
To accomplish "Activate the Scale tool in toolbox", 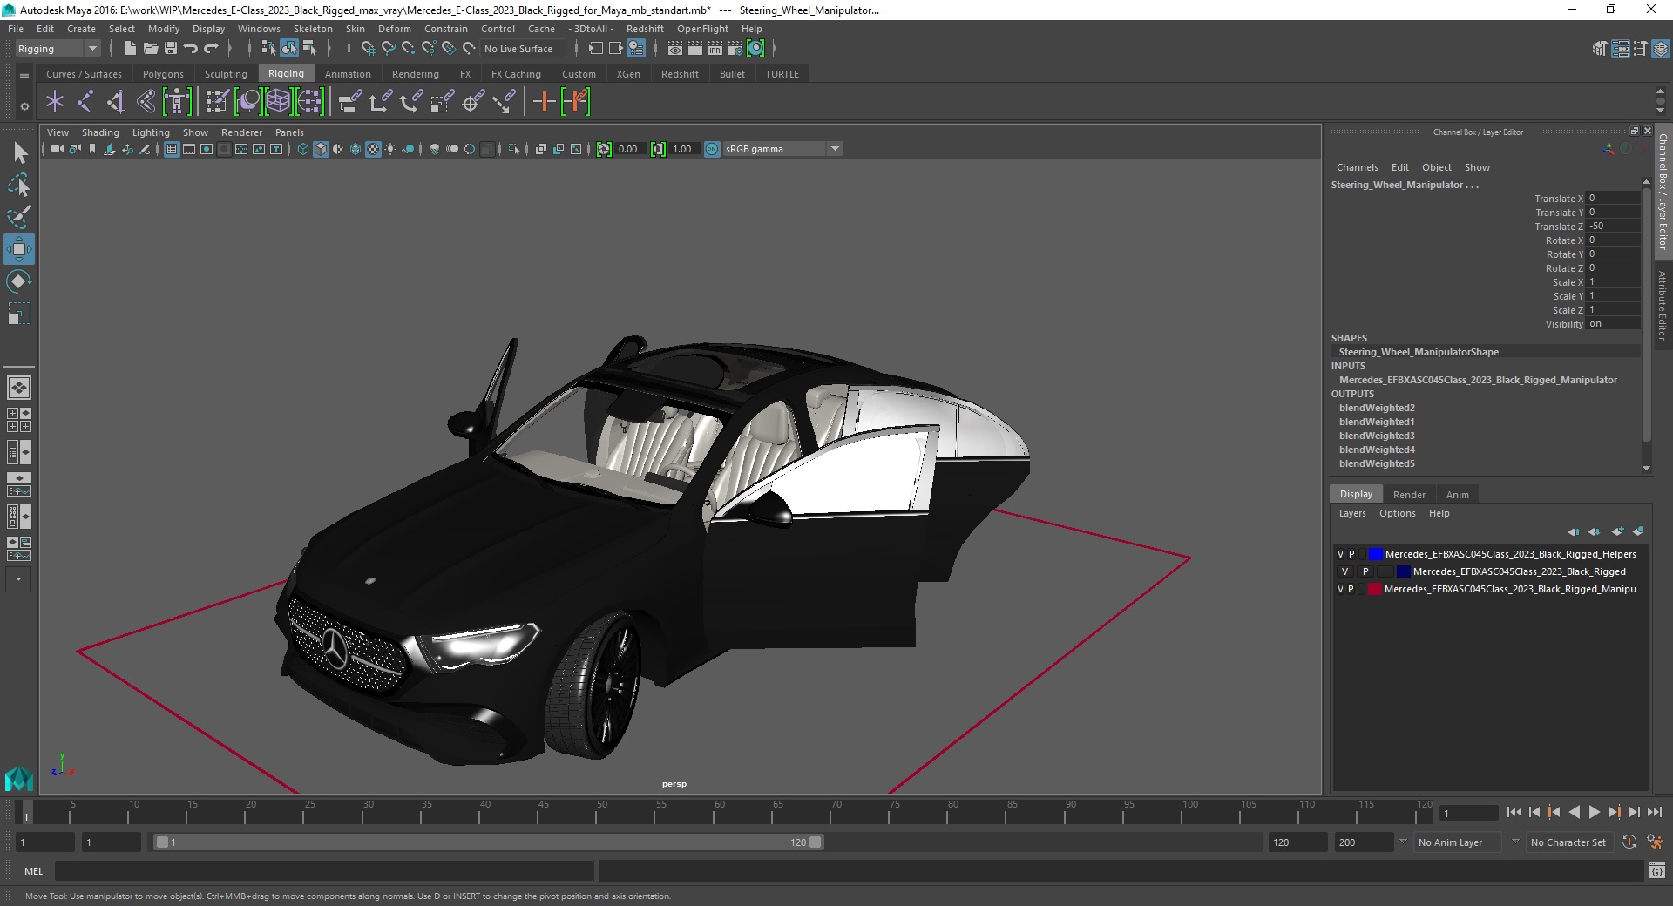I will pos(19,314).
